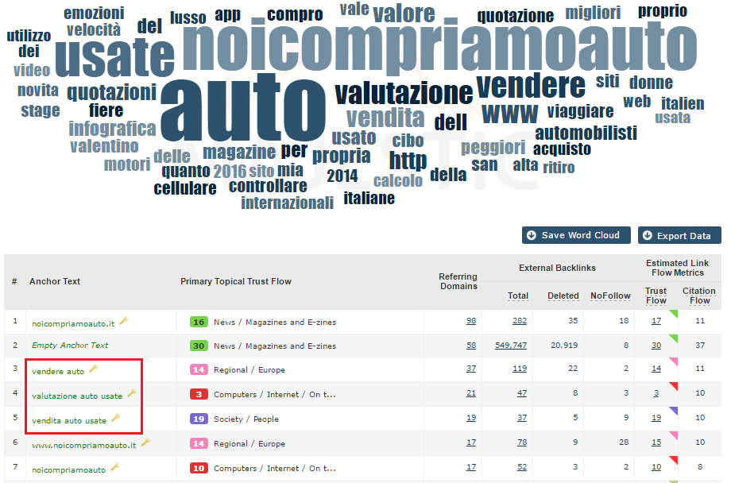Open the row 7 noicompriamoauto anchor link

click(x=68, y=470)
